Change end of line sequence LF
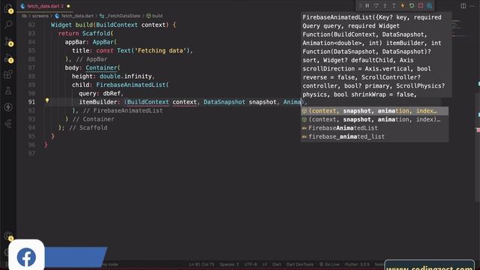The height and width of the screenshot is (270, 480). click(265, 264)
